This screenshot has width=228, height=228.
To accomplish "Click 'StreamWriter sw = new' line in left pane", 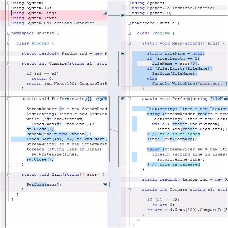I will pos(67,144).
